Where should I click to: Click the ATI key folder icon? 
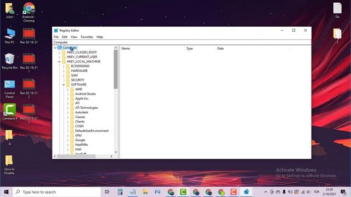tap(72, 103)
